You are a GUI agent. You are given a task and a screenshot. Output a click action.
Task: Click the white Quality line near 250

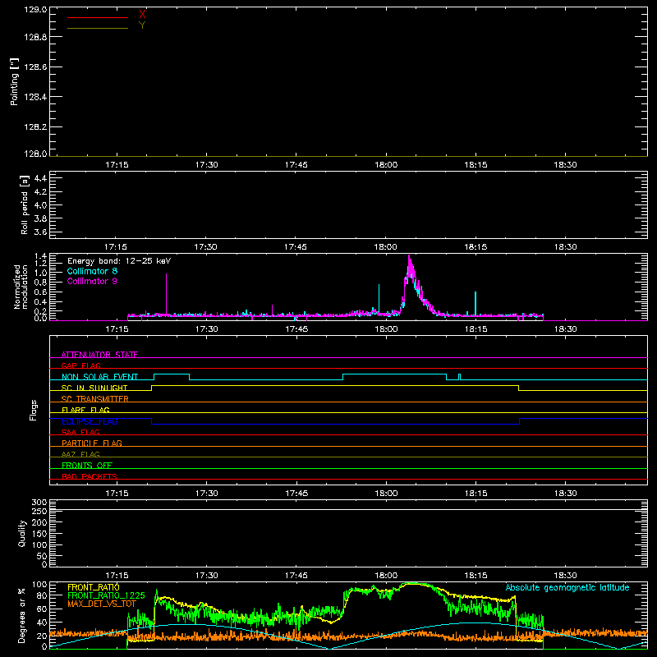tap(348, 509)
